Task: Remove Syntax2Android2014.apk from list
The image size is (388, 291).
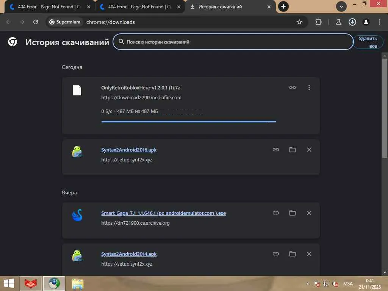Action: [x=309, y=254]
